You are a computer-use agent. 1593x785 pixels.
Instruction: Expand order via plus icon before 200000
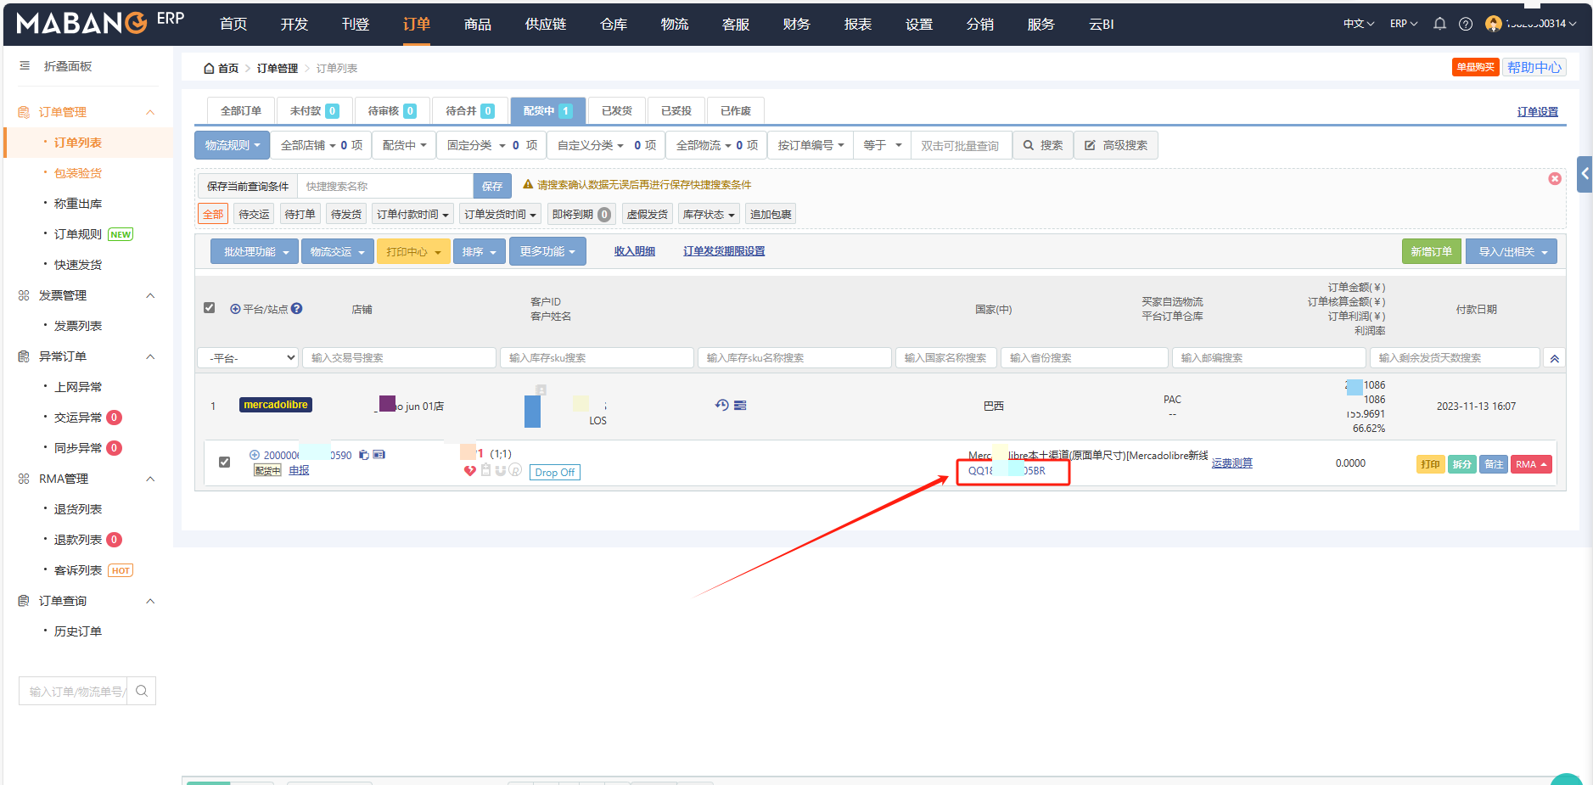click(x=255, y=455)
